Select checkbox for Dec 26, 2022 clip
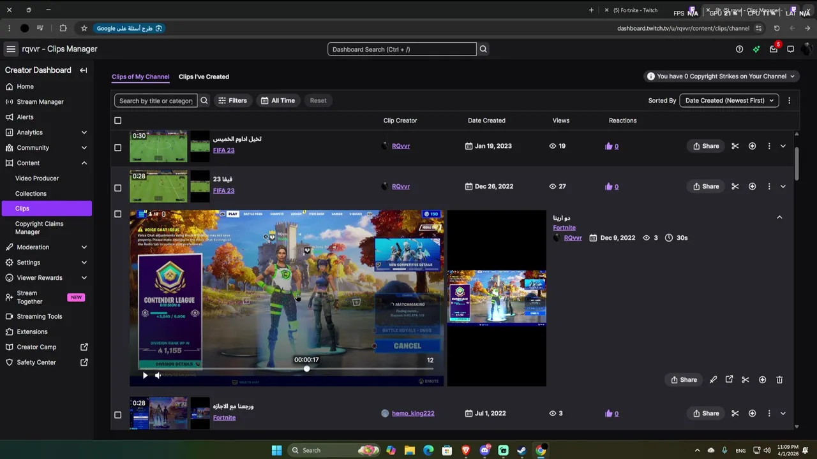The width and height of the screenshot is (817, 459). click(117, 188)
